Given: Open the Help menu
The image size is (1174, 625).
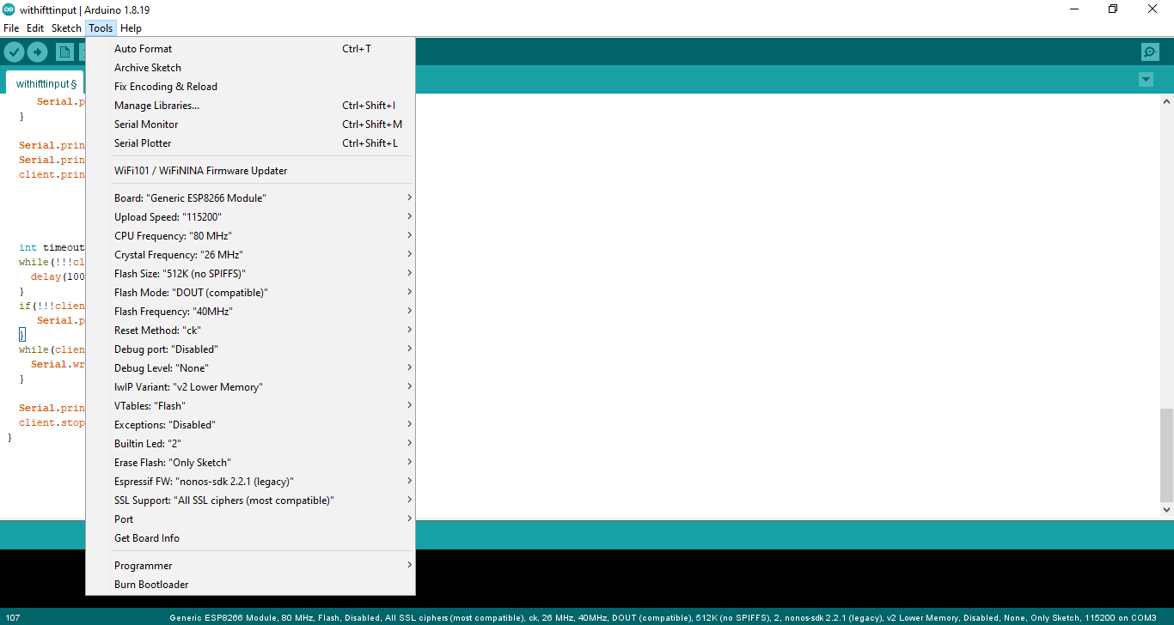Looking at the screenshot, I should (x=131, y=27).
